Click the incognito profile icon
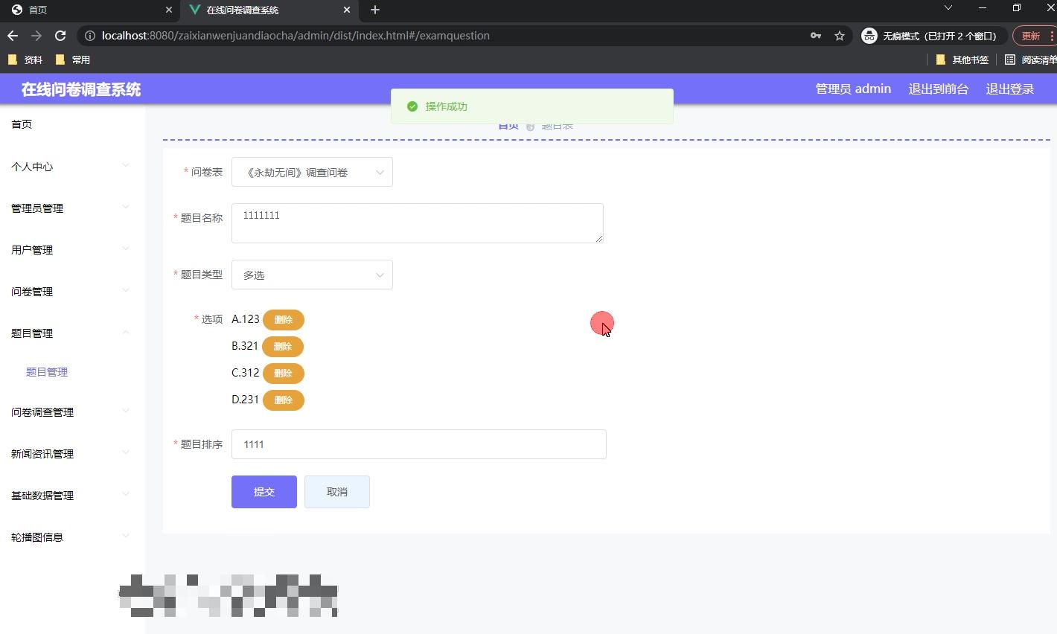 click(x=869, y=35)
